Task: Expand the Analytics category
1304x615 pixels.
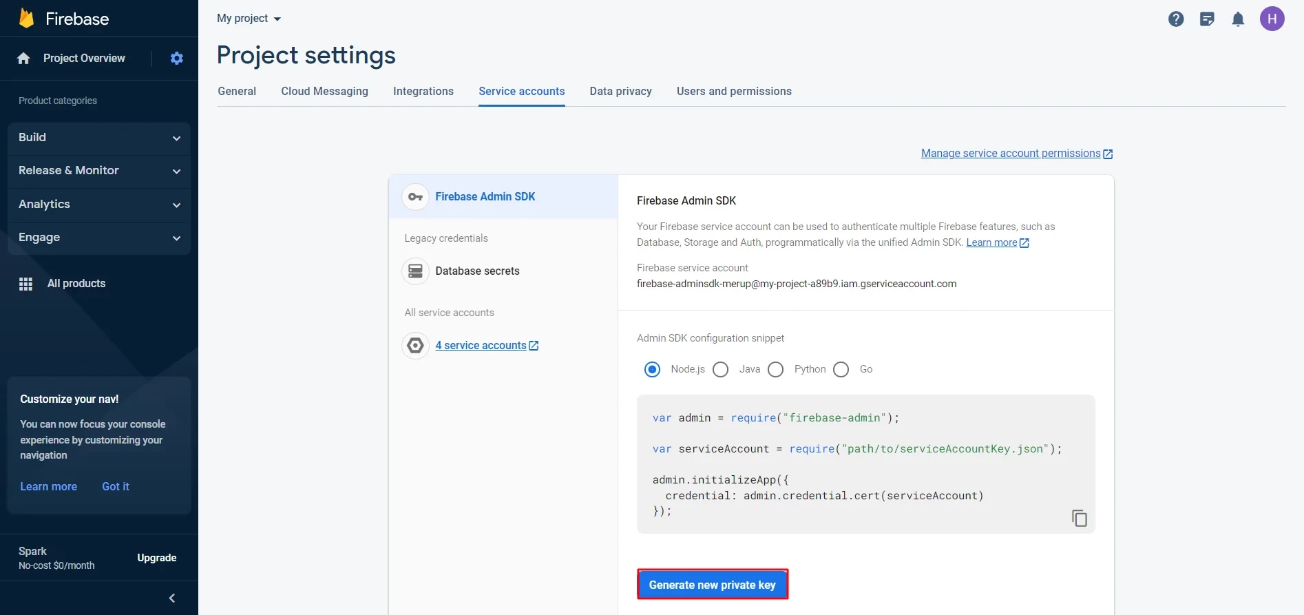Action: (x=99, y=205)
